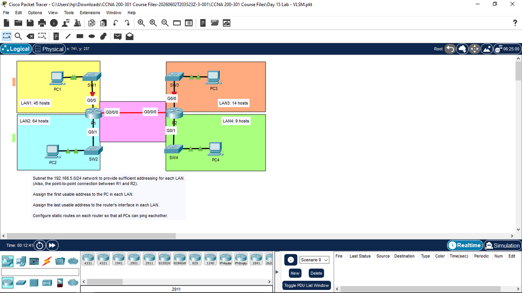Pick the 1941 router from device list
522x293 pixels.
click(x=118, y=258)
